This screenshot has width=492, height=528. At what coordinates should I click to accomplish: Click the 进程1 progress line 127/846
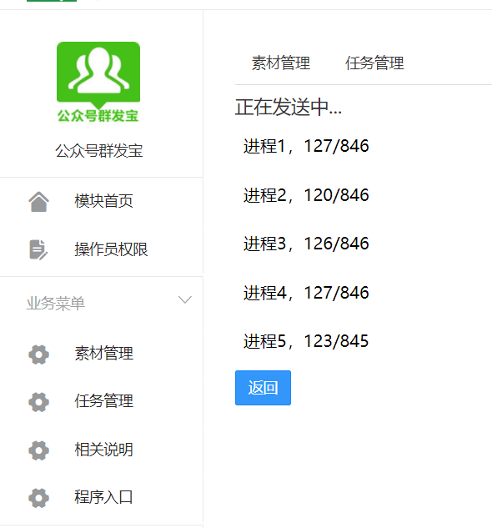pyautogui.click(x=306, y=146)
